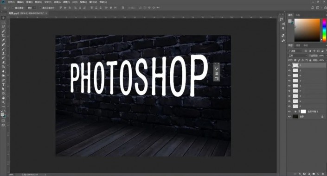Select the History Brush tool
The height and width of the screenshot is (176, 327).
[3, 58]
